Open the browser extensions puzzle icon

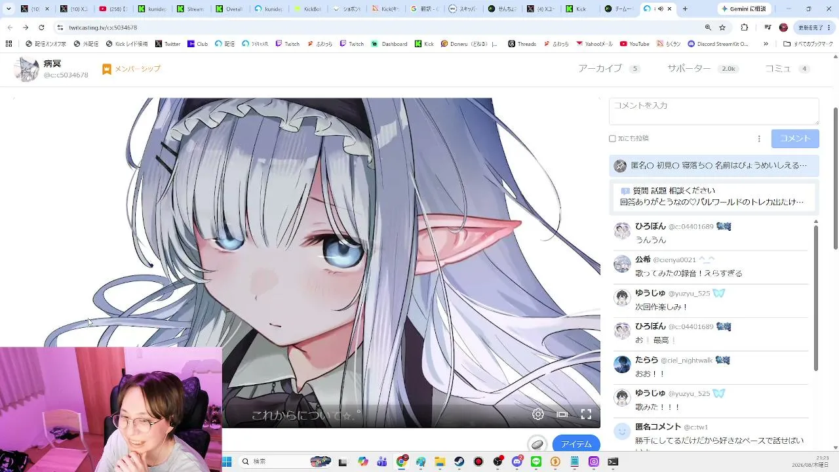[745, 28]
